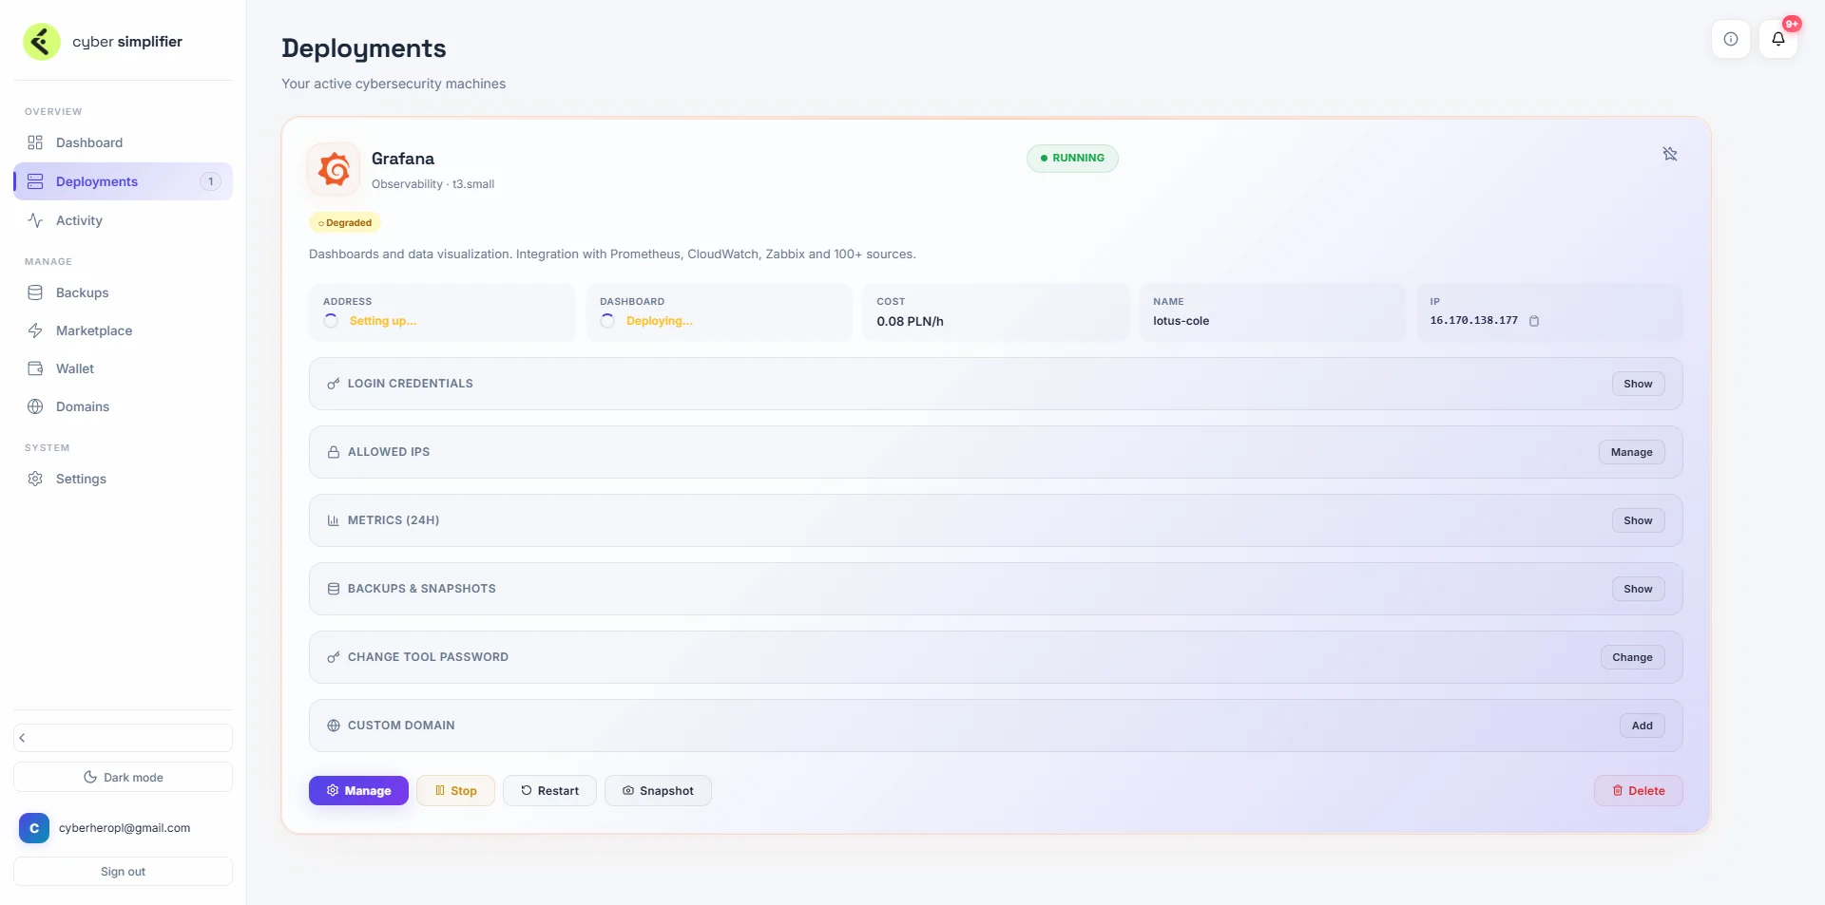Go to Activity page
This screenshot has width=1825, height=905.
(x=123, y=220)
